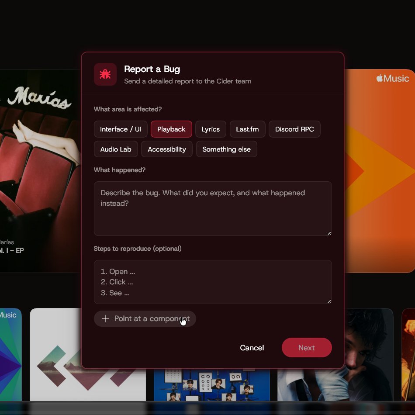Choose the Lyrics area chip
This screenshot has height=415, width=415.
coord(211,129)
